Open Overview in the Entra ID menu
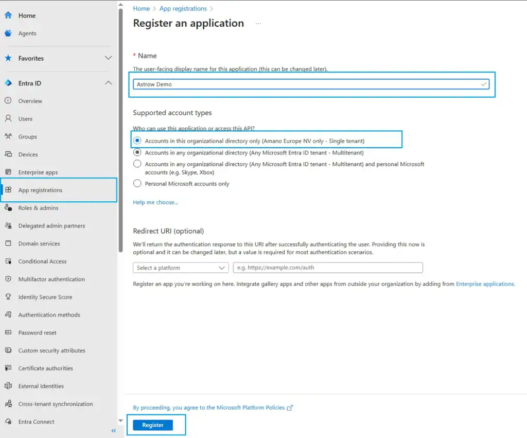This screenshot has width=527, height=438. 30,101
